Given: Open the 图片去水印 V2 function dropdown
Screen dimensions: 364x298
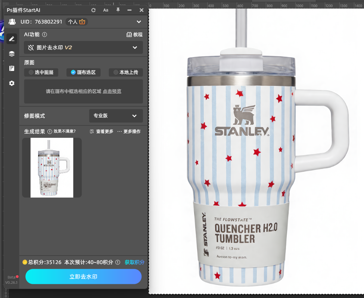Looking at the screenshot, I should [84, 48].
